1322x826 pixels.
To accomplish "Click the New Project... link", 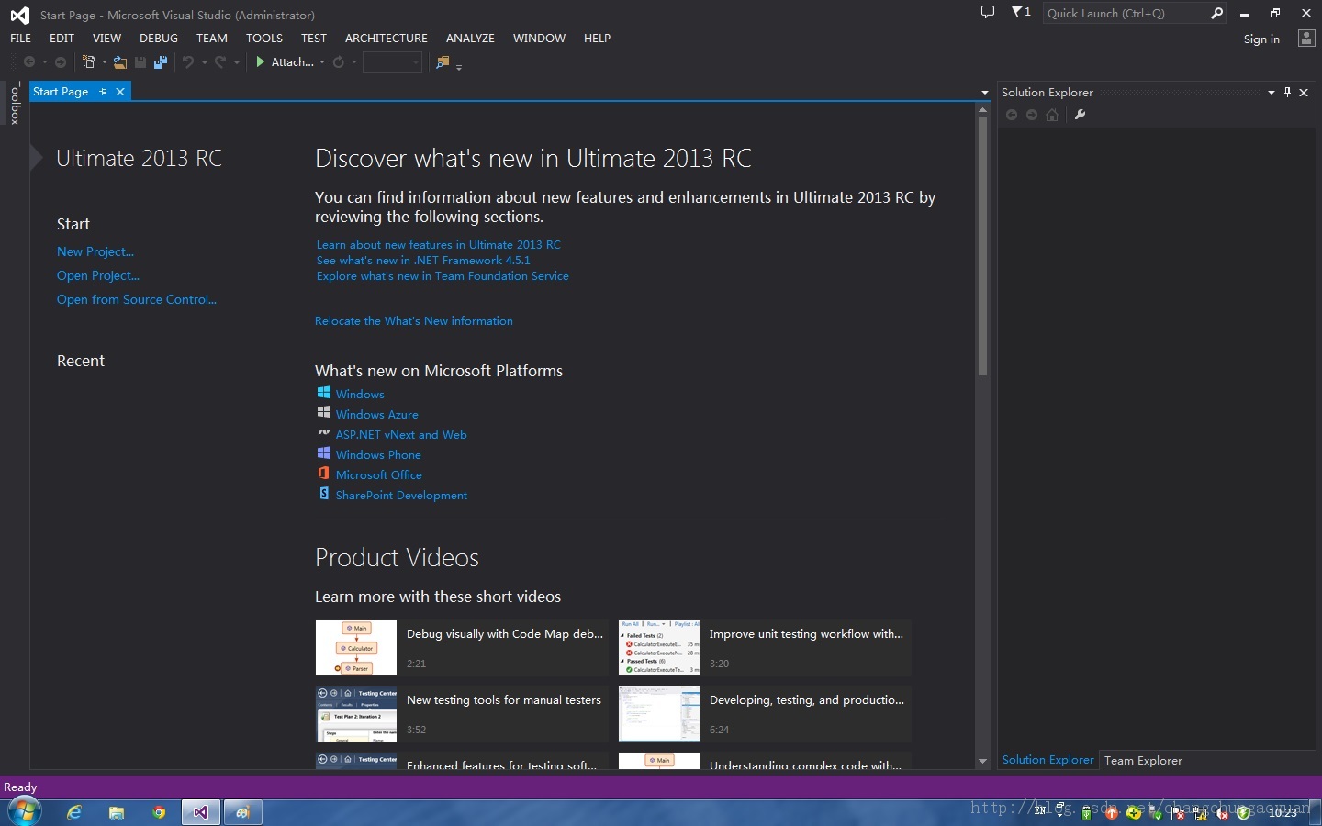I will pos(95,251).
